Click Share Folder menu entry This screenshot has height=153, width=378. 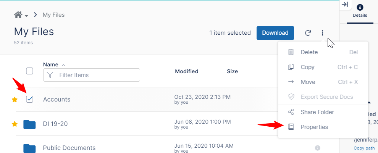click(x=317, y=112)
